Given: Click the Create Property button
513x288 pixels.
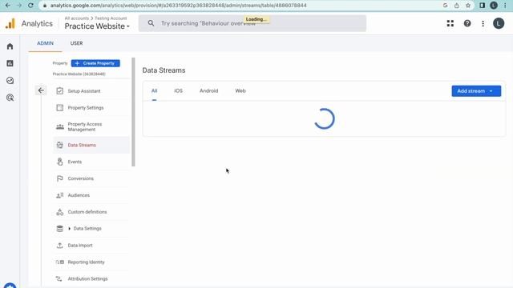Looking at the screenshot, I should tap(95, 63).
